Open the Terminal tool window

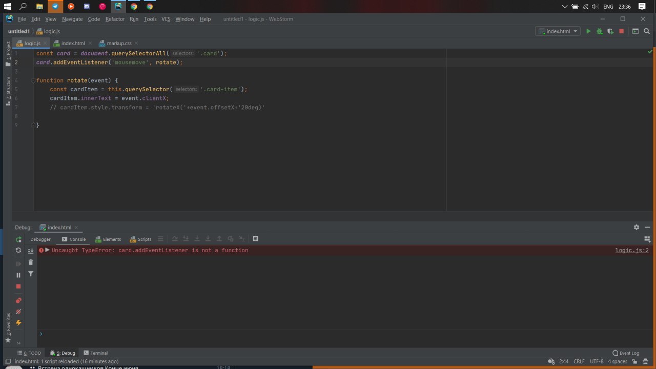click(x=96, y=353)
